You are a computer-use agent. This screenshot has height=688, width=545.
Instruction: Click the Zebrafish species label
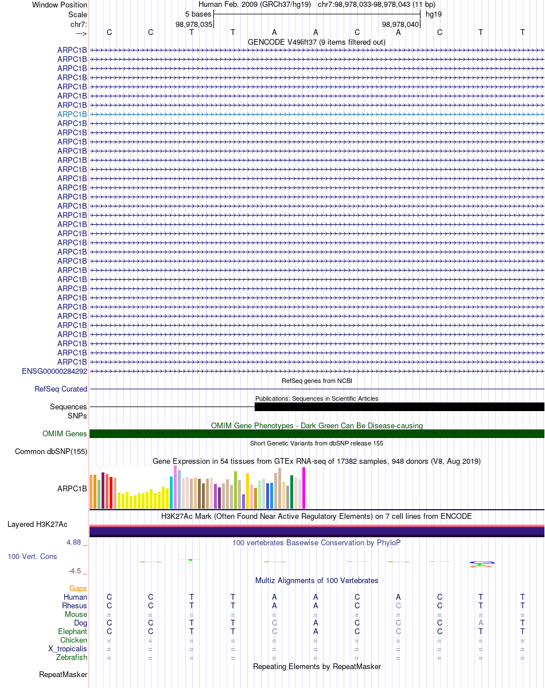72,657
